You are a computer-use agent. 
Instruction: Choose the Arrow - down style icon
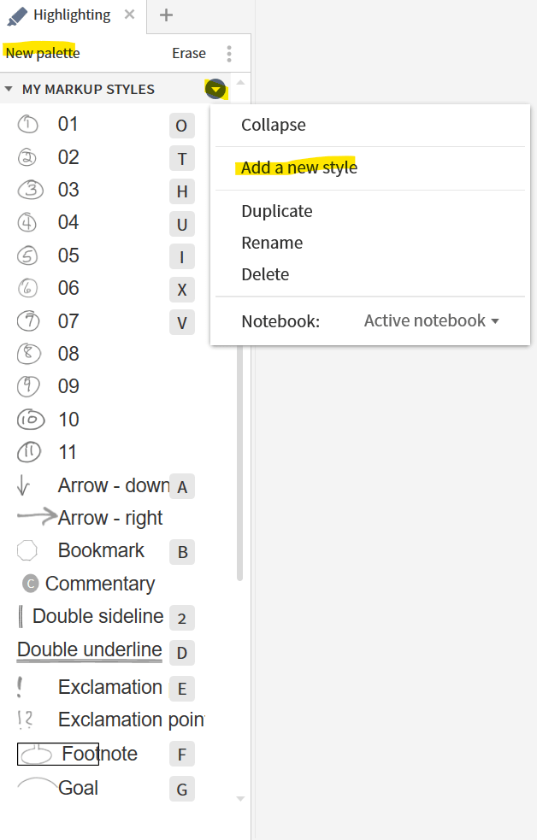(23, 486)
